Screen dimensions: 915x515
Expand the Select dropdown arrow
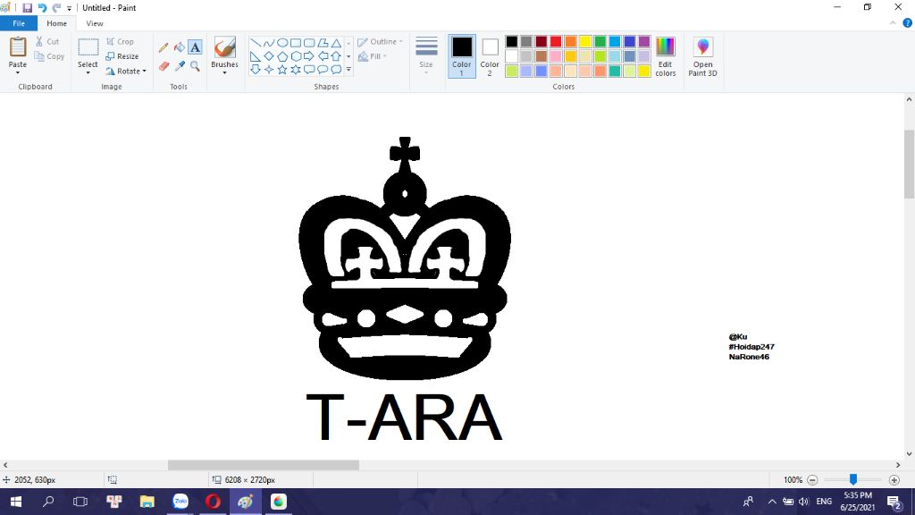click(88, 73)
